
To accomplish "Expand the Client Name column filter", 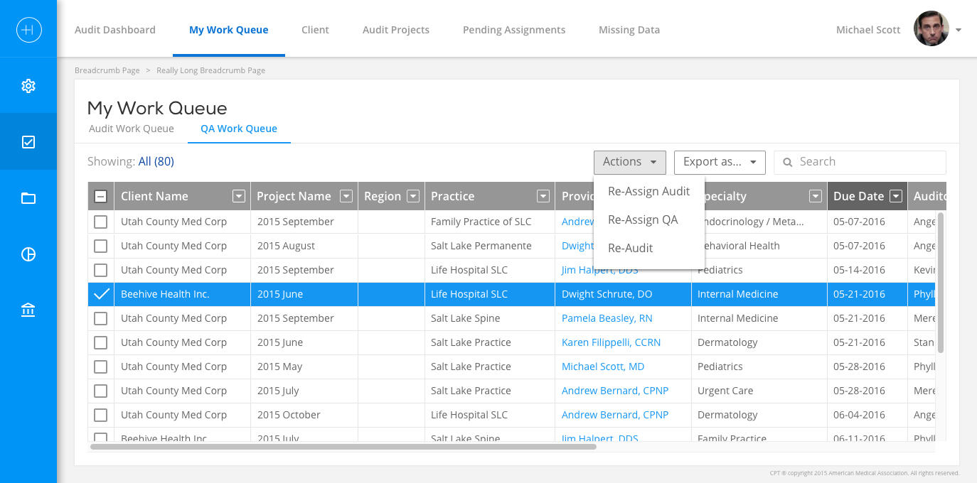I will [x=239, y=197].
